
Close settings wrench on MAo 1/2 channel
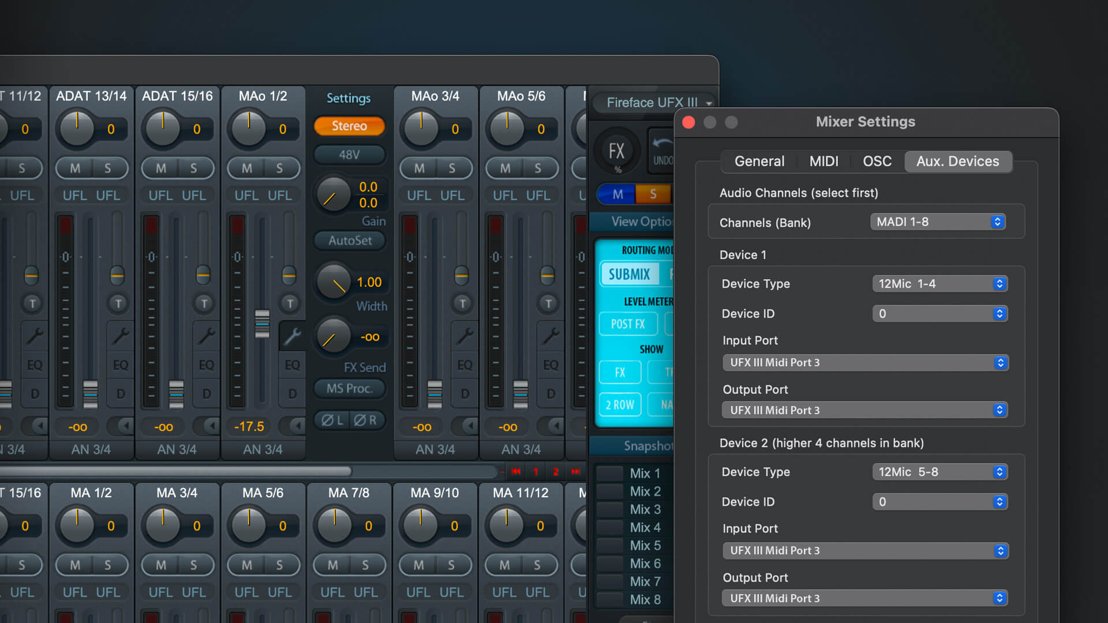click(x=292, y=336)
